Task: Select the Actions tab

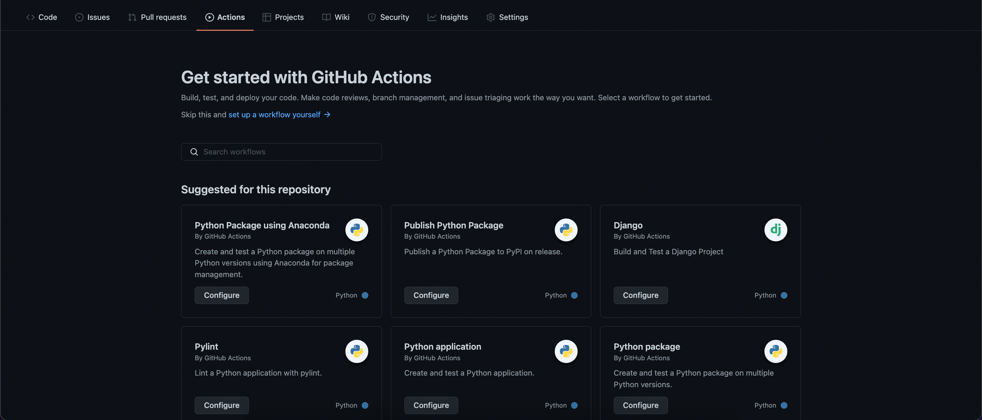Action: click(225, 17)
